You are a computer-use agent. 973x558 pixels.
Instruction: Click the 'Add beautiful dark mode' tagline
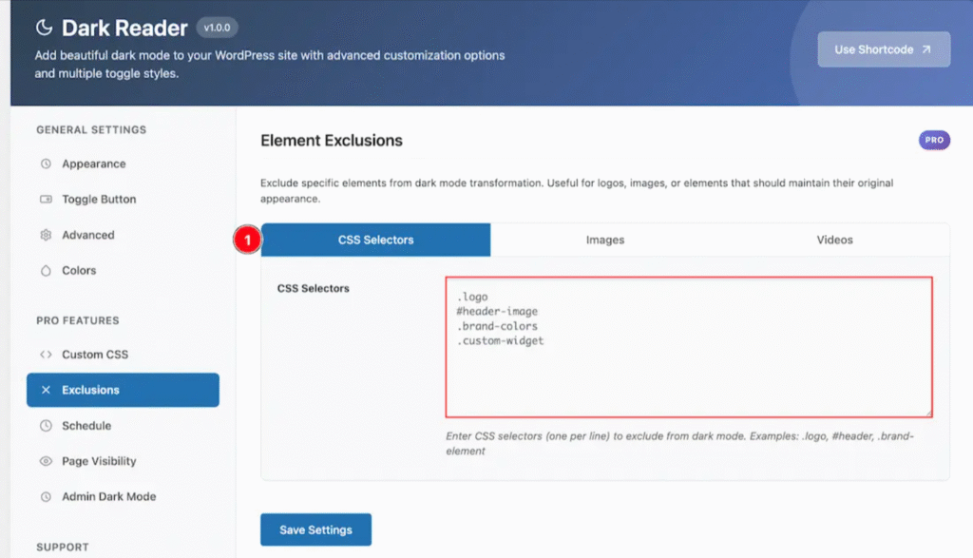[269, 64]
